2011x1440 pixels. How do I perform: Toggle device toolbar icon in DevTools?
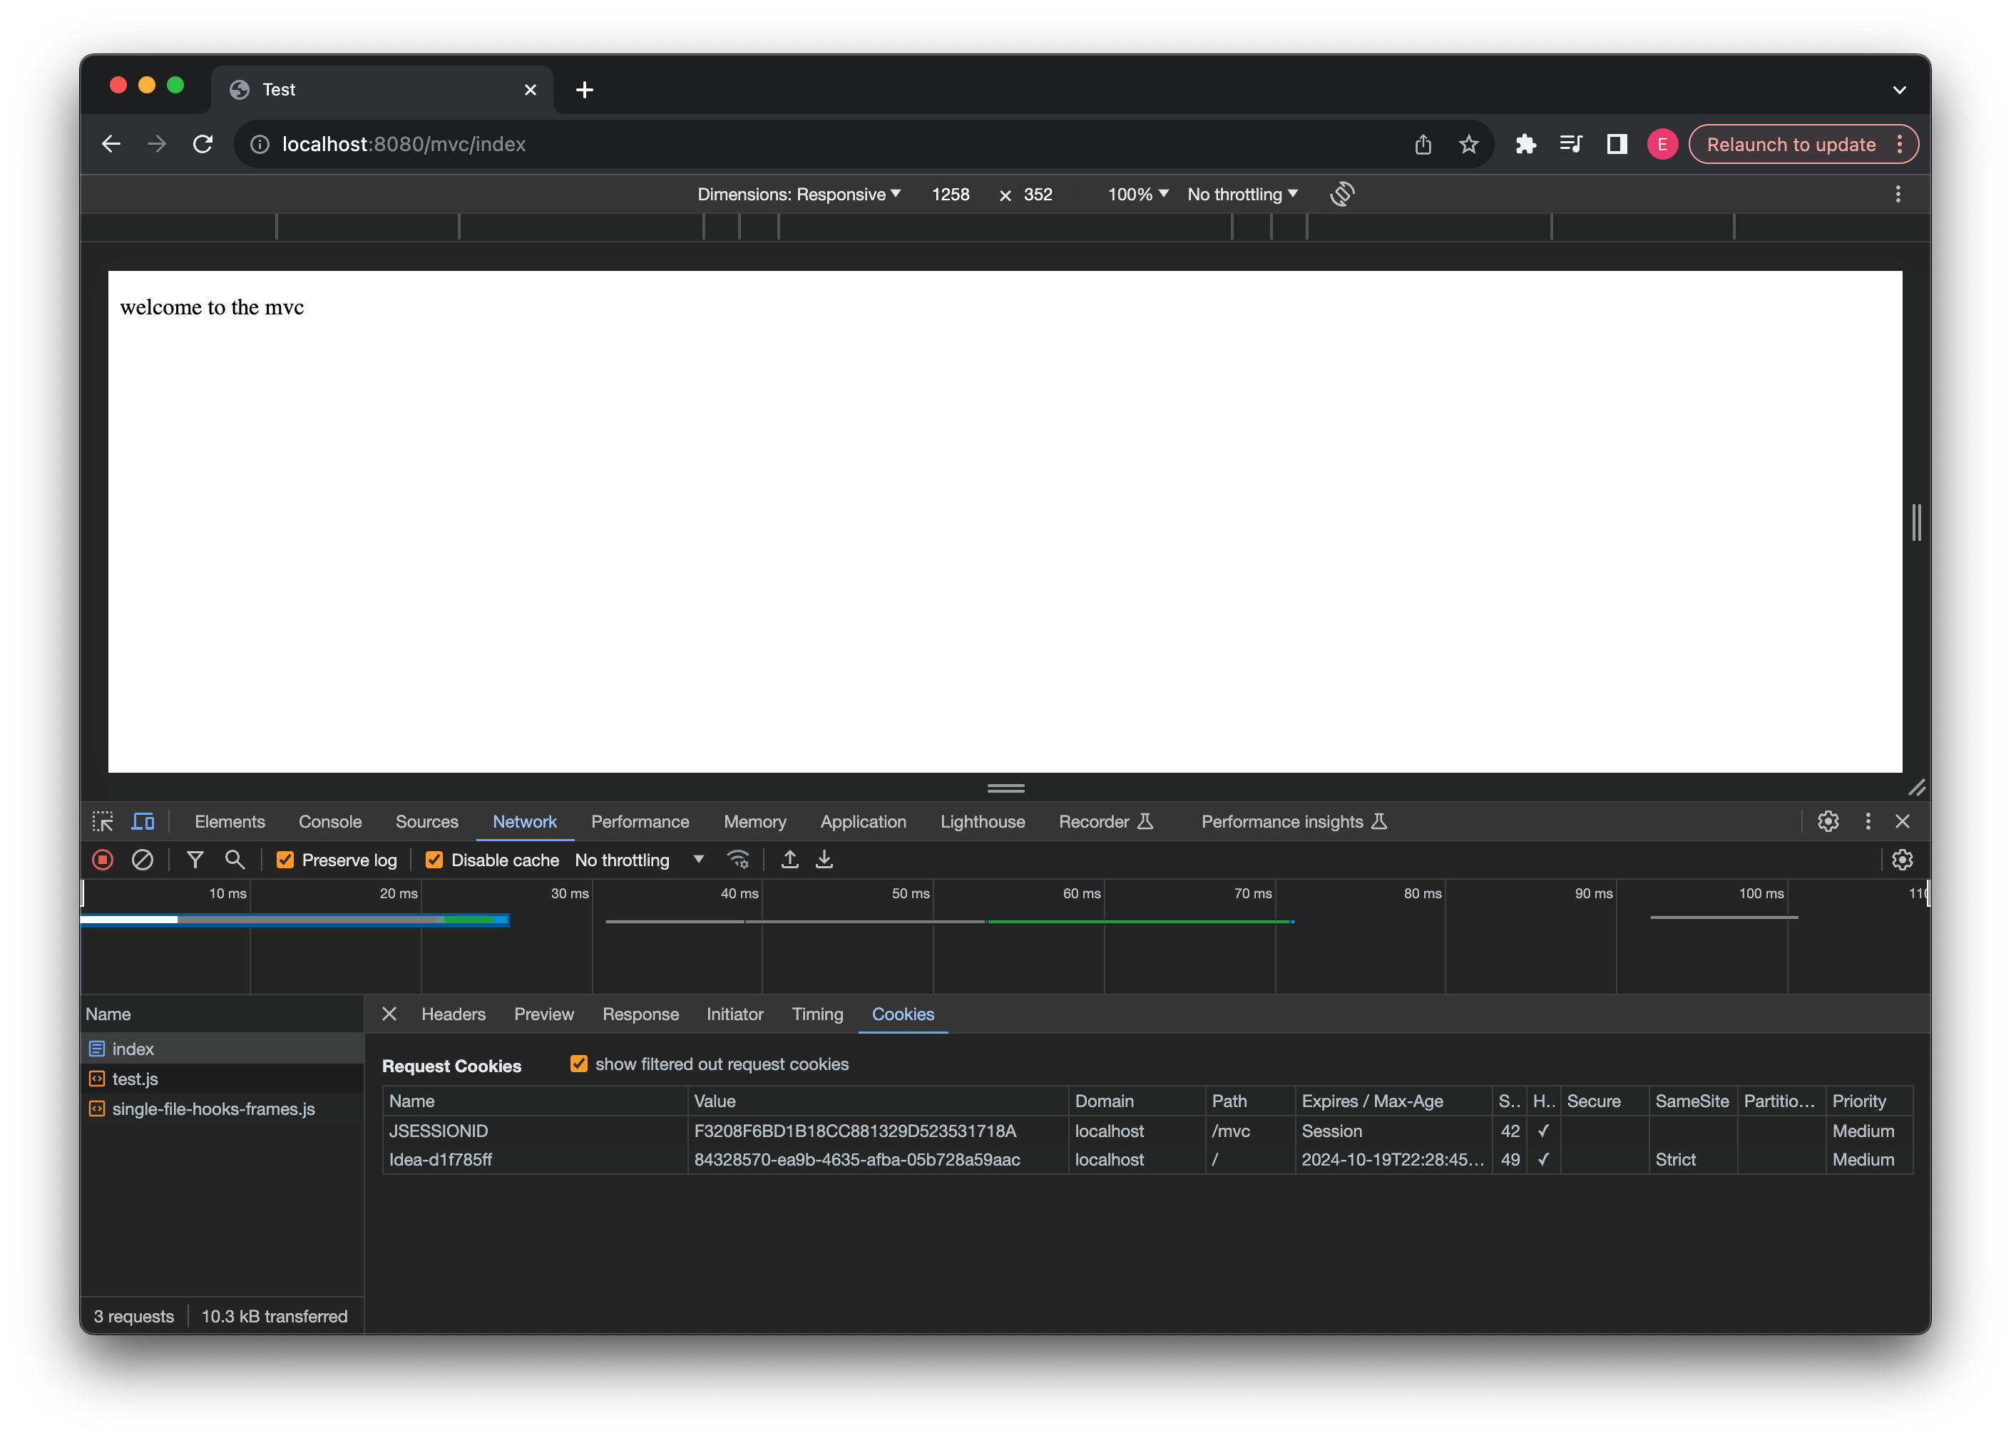[x=143, y=821]
